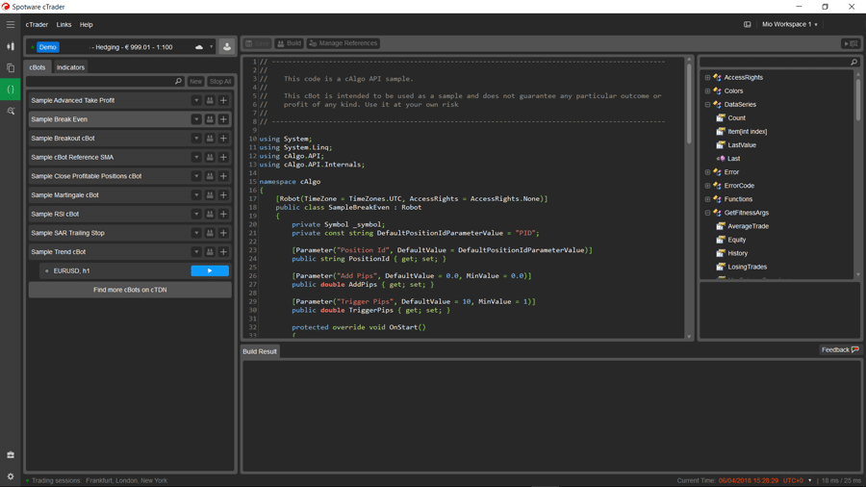Open the Copy section in left sidebar
The height and width of the screenshot is (487, 866).
coord(11,68)
